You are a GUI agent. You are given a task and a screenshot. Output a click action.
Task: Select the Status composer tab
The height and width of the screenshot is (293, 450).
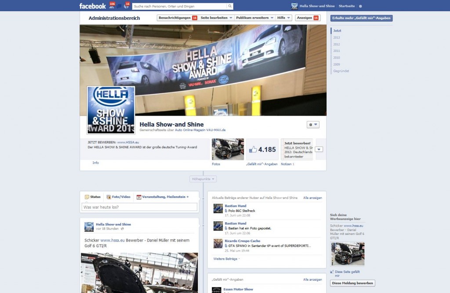point(93,197)
